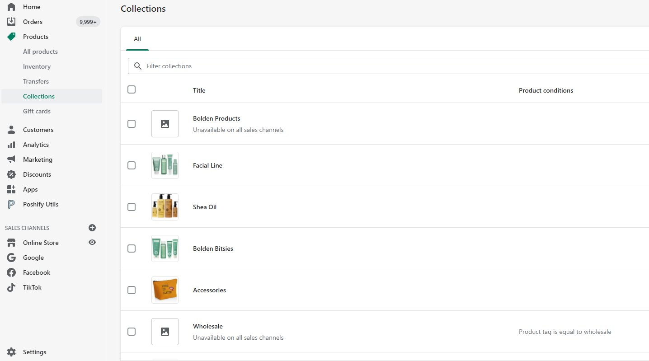649x361 pixels.
Task: Click the TikTok sales channel icon
Action: (x=11, y=287)
